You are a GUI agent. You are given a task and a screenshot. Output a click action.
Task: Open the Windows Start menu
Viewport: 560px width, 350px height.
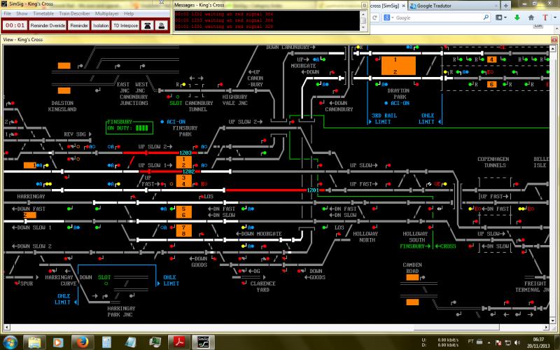click(x=10, y=342)
